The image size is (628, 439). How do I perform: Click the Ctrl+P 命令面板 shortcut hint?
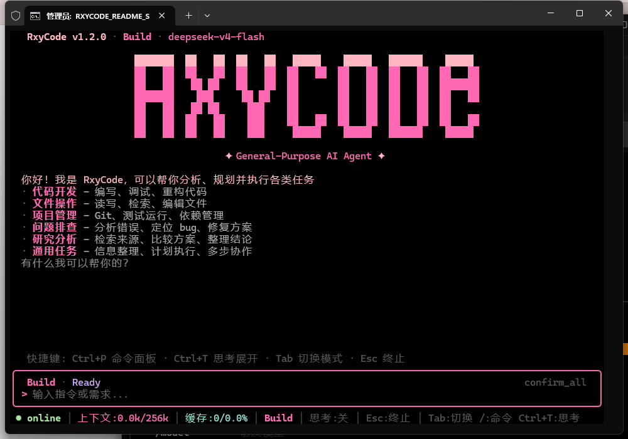[114, 359]
